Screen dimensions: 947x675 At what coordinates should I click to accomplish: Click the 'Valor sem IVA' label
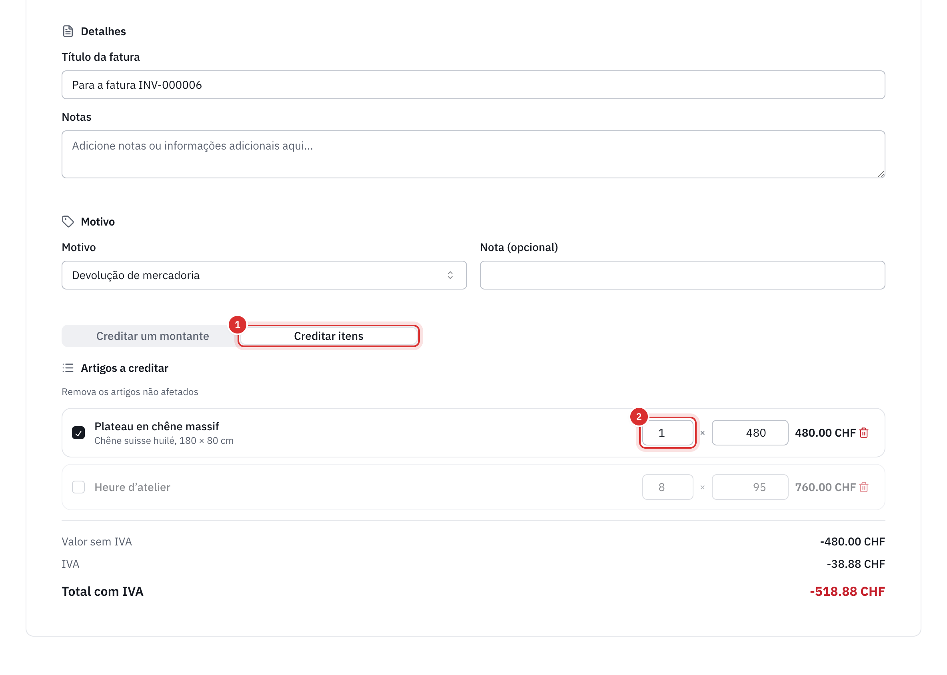pyautogui.click(x=97, y=542)
